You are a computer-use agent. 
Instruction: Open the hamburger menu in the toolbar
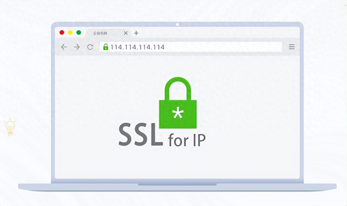pyautogui.click(x=292, y=47)
